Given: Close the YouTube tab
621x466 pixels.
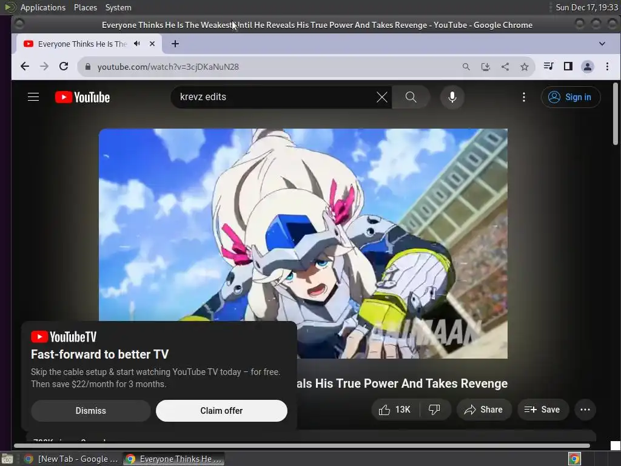Looking at the screenshot, I should [152, 44].
